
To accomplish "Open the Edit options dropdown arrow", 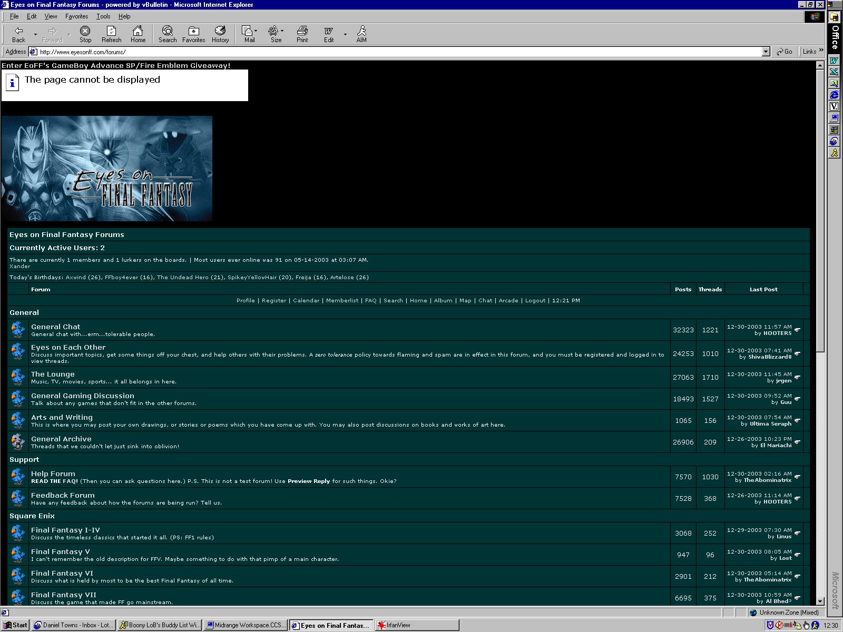I will click(x=345, y=35).
